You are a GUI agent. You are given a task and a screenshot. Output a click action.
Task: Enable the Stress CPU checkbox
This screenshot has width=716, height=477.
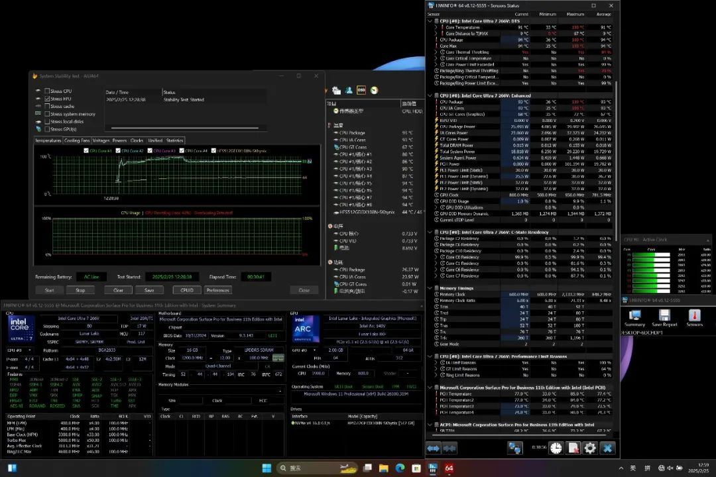(47, 91)
